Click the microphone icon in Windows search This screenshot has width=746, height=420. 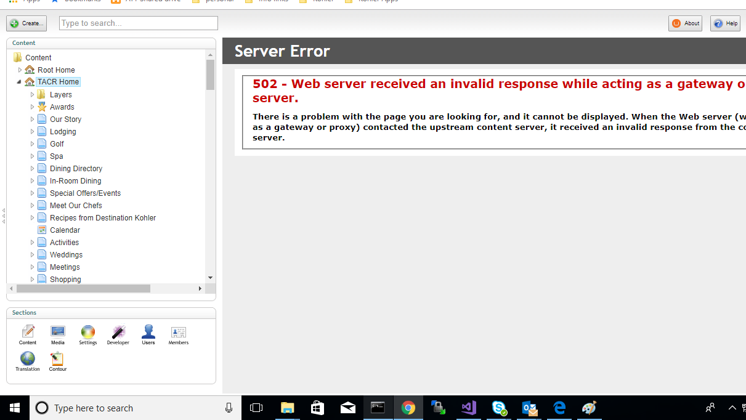(x=229, y=408)
